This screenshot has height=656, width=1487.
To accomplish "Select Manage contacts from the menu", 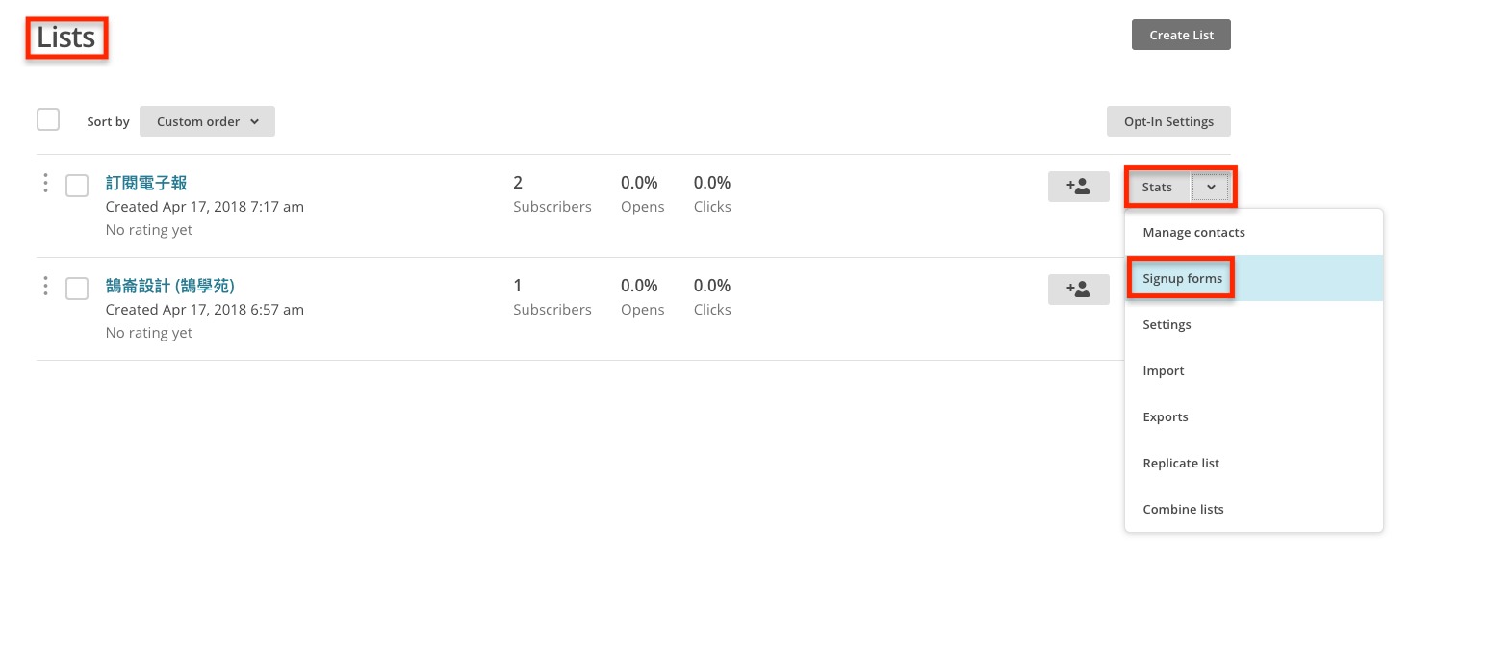I will (1193, 233).
